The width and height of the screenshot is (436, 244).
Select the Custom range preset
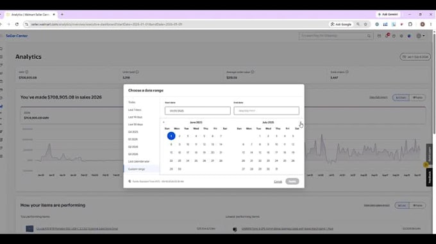(x=142, y=169)
